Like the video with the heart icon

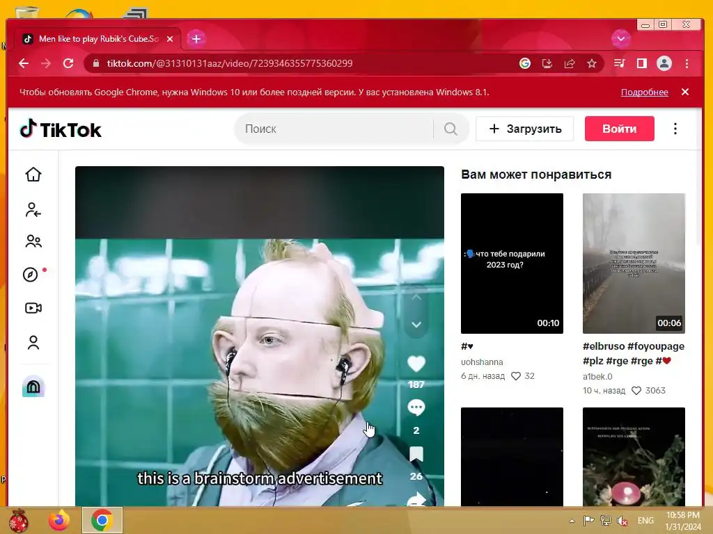[416, 364]
